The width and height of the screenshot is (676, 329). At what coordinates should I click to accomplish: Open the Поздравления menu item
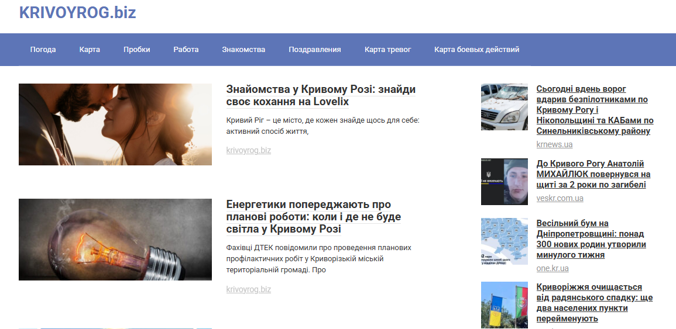point(315,50)
